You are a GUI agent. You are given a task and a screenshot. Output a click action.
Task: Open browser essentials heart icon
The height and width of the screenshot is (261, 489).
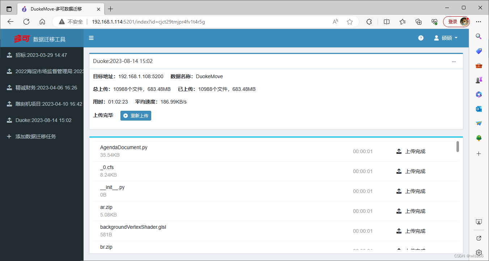pyautogui.click(x=434, y=22)
